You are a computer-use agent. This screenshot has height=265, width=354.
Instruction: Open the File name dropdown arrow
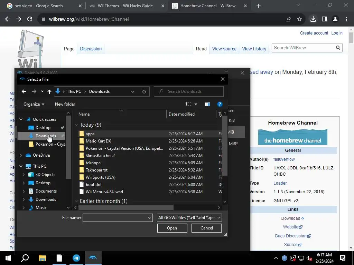149,218
